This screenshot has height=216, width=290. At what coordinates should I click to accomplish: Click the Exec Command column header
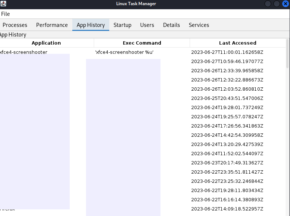click(x=142, y=43)
